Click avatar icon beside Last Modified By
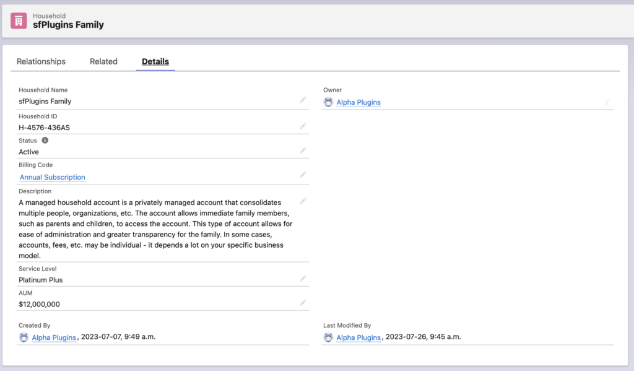 (x=328, y=338)
